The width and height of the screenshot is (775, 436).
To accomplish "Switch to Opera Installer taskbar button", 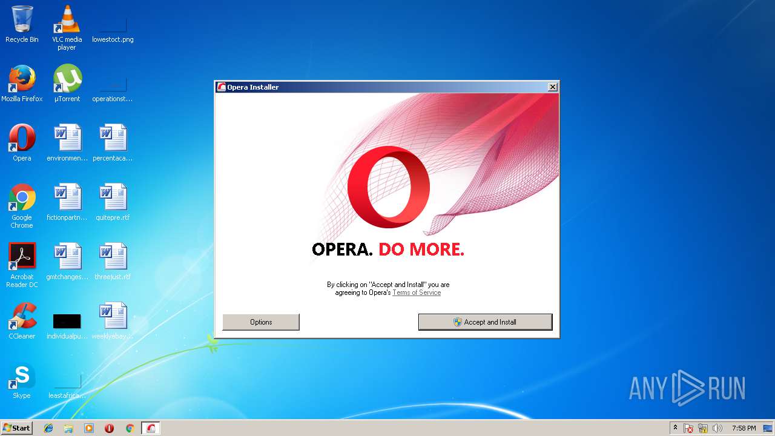I will coord(151,428).
